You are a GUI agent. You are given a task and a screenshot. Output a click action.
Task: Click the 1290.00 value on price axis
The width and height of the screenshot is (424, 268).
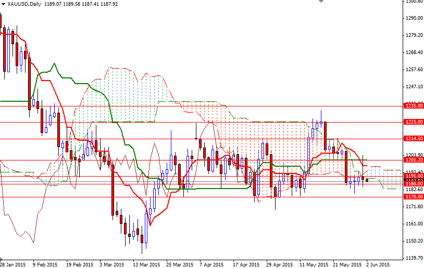414,18
